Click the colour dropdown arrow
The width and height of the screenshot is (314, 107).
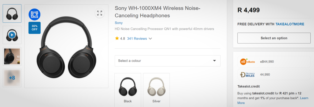click(x=214, y=61)
